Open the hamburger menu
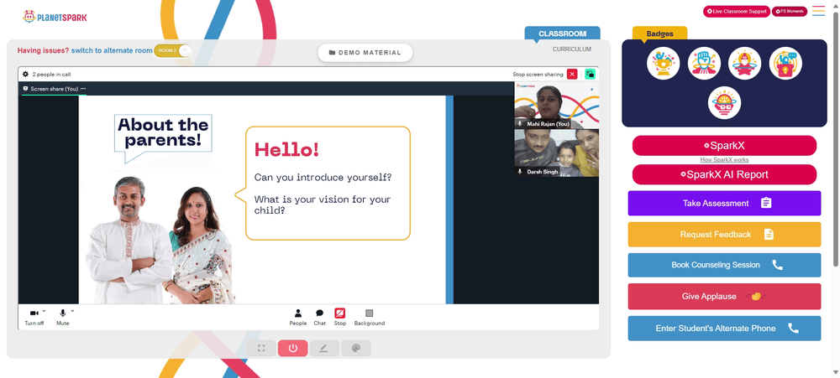 818,11
